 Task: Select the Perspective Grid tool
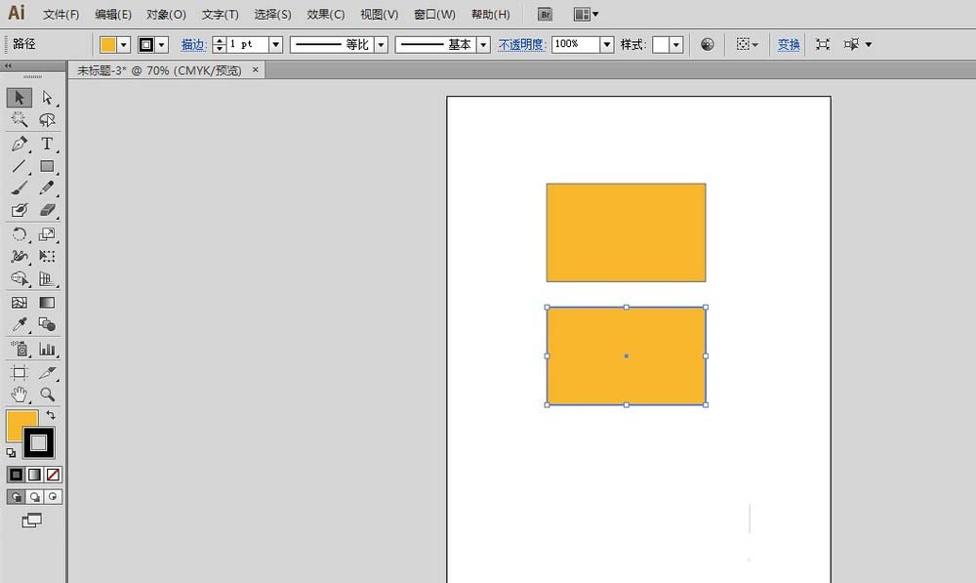click(47, 279)
